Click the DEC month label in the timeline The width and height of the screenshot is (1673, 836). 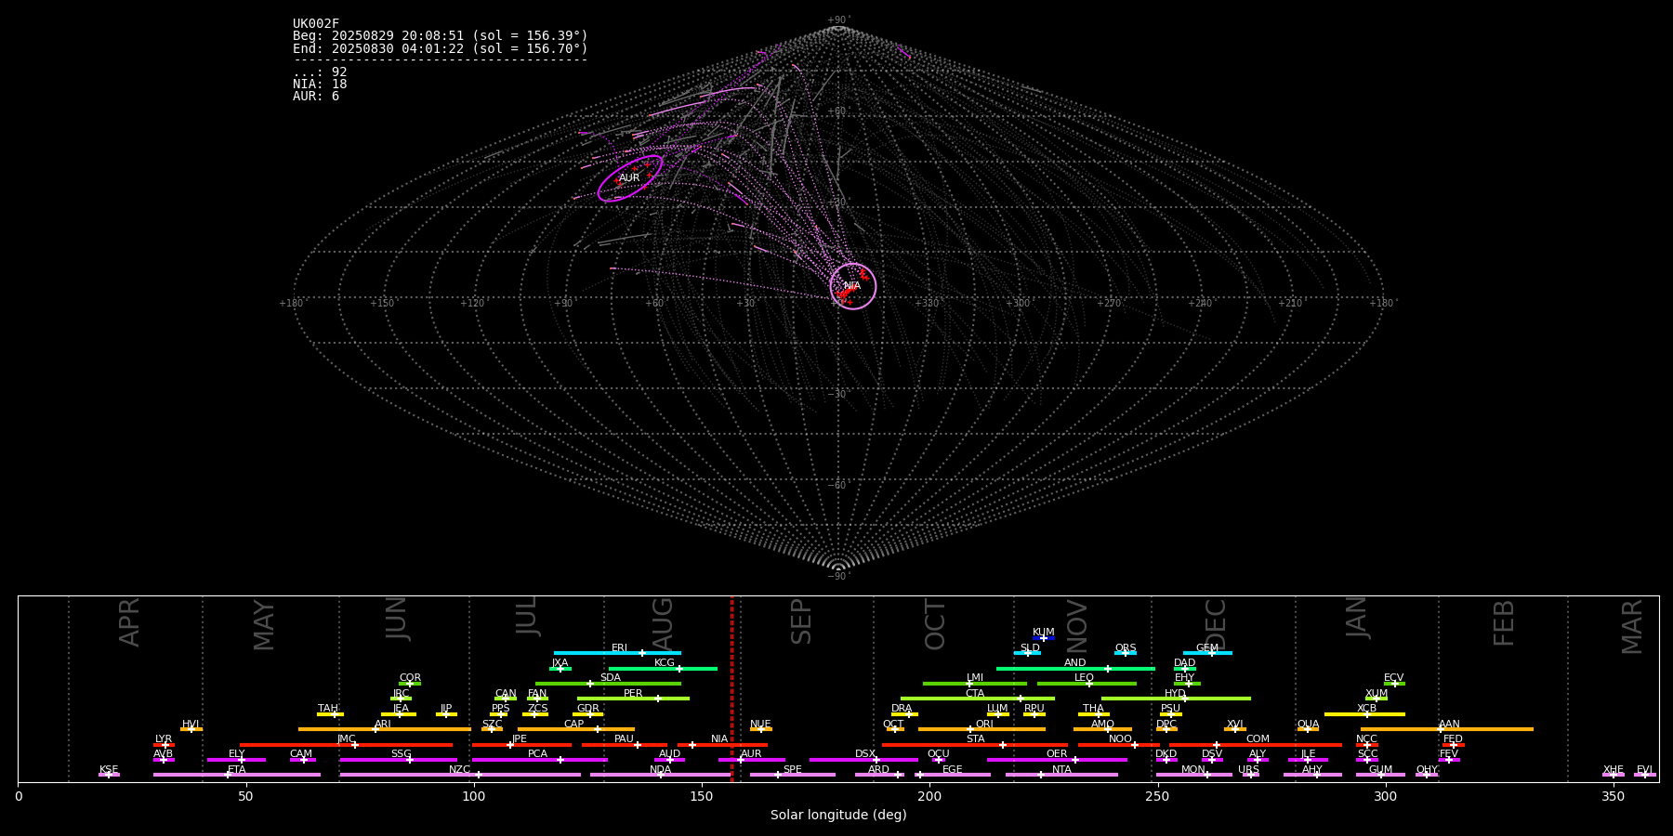[1216, 625]
